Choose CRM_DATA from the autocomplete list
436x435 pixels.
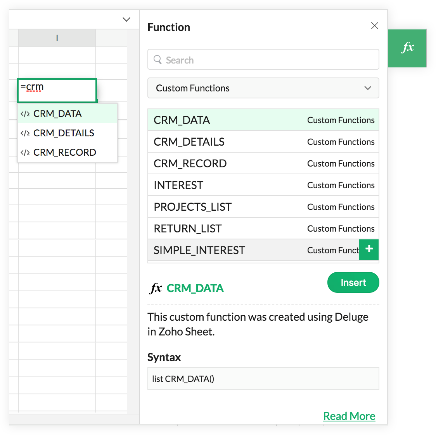[67, 113]
